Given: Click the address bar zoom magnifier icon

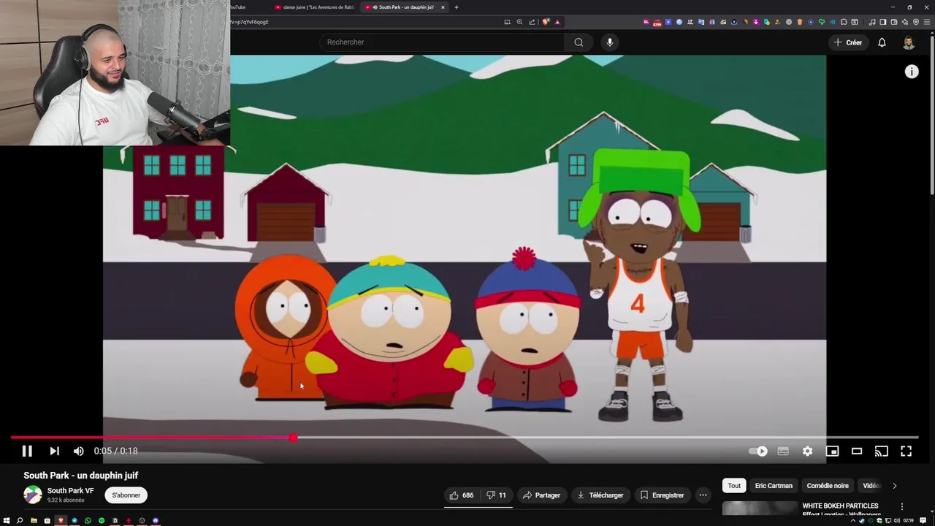Looking at the screenshot, I should click(519, 22).
